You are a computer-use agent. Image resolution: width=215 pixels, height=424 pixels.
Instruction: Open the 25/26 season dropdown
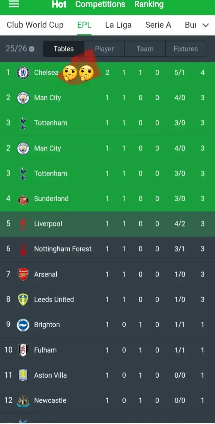click(x=20, y=49)
